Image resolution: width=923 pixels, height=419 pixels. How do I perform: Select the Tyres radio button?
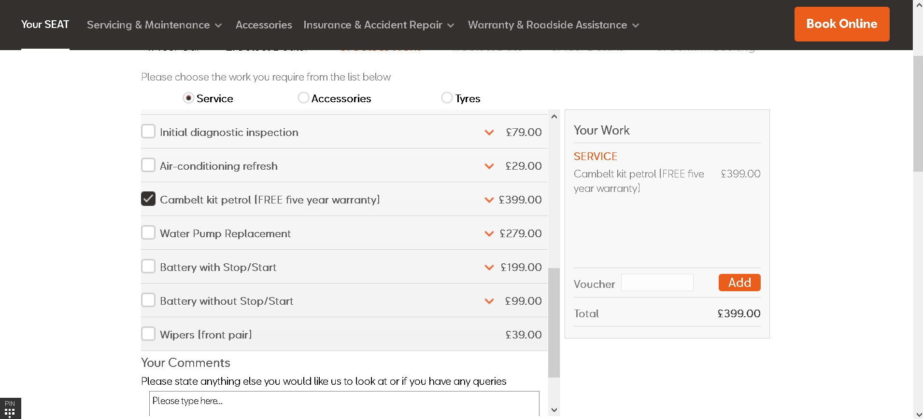(x=447, y=98)
